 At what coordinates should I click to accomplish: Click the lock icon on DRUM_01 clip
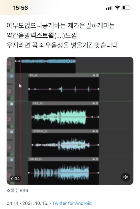click(94, 159)
